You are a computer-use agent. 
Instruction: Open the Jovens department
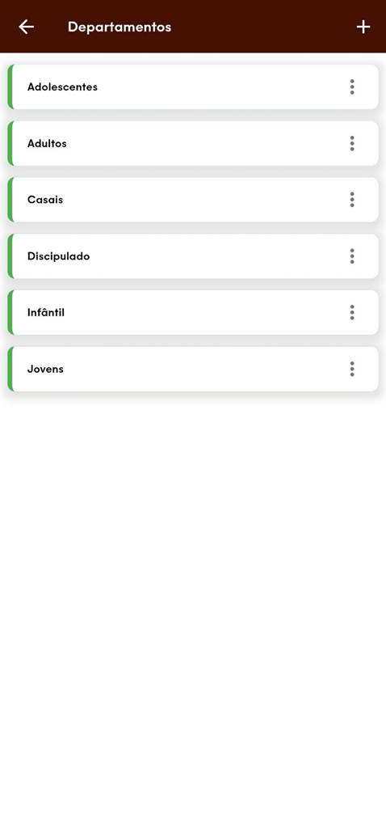(x=193, y=369)
